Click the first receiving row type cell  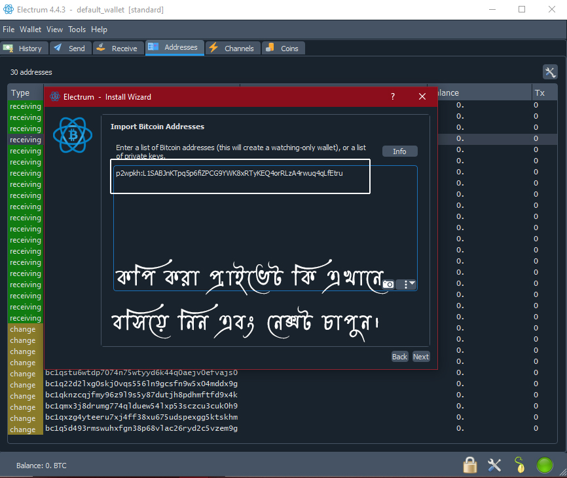coord(26,106)
